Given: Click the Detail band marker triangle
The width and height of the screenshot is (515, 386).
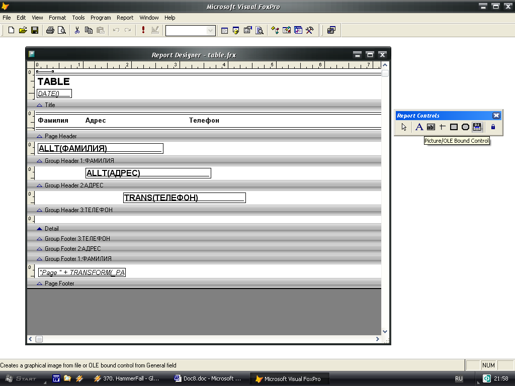Looking at the screenshot, I should click(39, 229).
